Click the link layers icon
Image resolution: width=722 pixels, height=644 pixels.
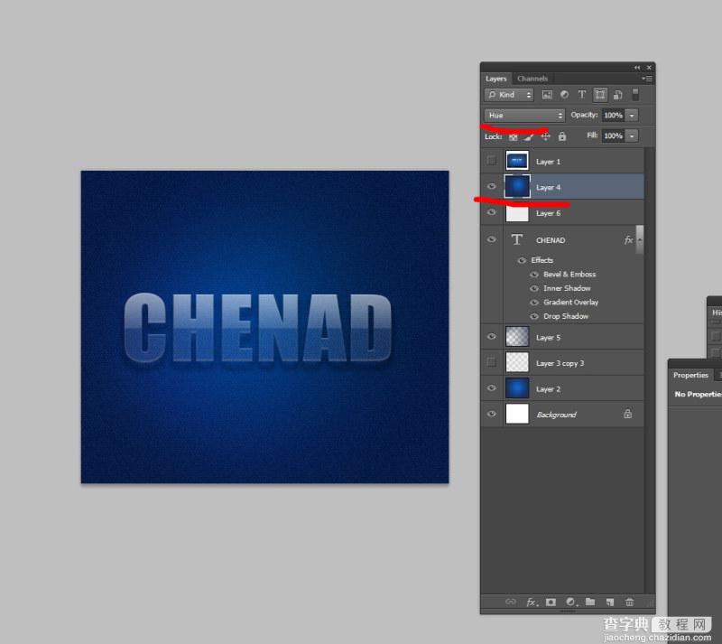[x=511, y=602]
